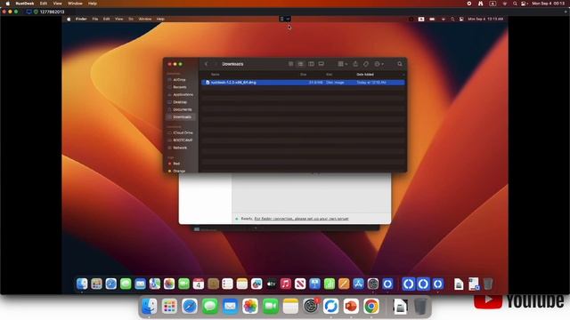Open Music in the remote session dock

(286, 284)
